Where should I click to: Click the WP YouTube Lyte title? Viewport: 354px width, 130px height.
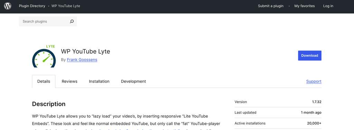pos(85,52)
